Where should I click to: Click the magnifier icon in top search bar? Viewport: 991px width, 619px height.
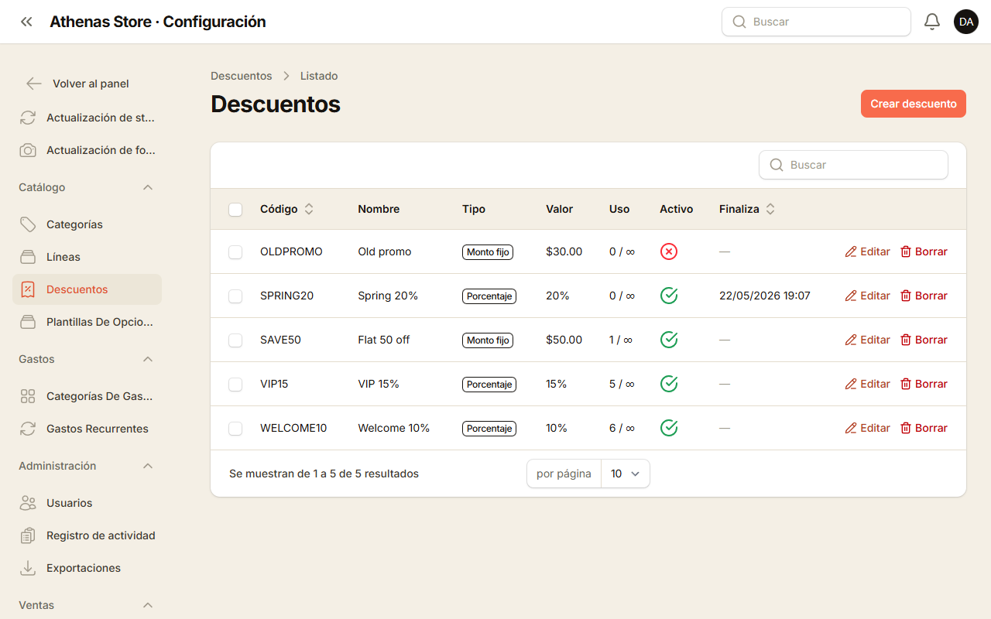click(739, 22)
